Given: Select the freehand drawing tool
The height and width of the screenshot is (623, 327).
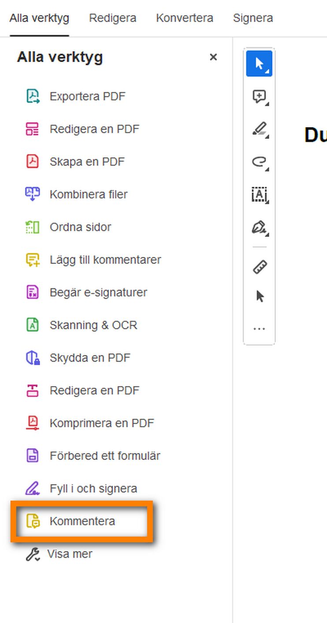Looking at the screenshot, I should point(258,162).
